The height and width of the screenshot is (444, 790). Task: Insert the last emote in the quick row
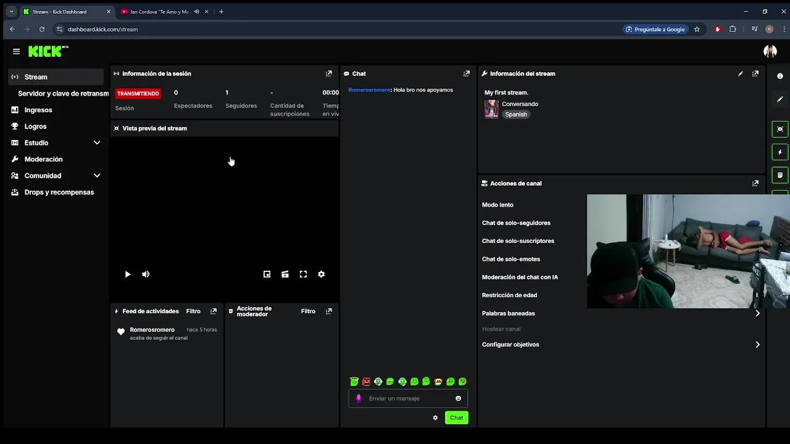[x=463, y=382]
